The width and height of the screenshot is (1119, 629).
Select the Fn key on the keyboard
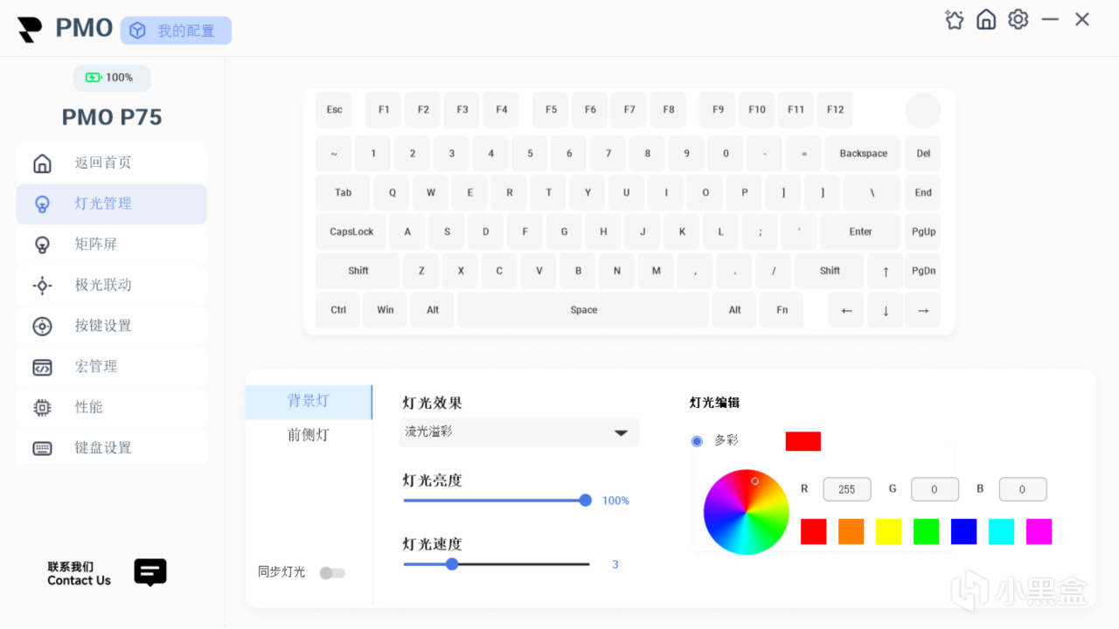pyautogui.click(x=782, y=310)
